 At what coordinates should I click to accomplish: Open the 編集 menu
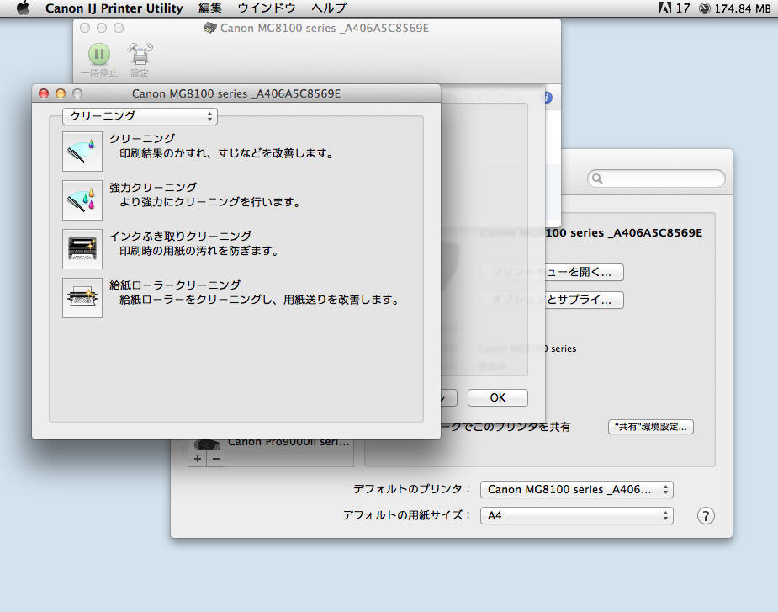[210, 8]
